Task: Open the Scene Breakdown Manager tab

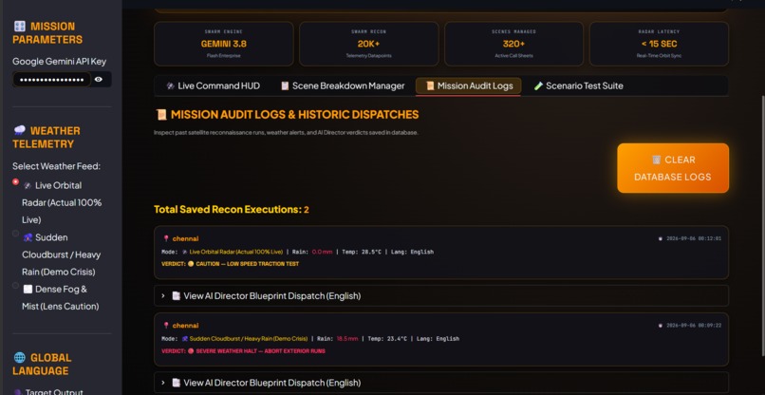Action: click(x=343, y=86)
